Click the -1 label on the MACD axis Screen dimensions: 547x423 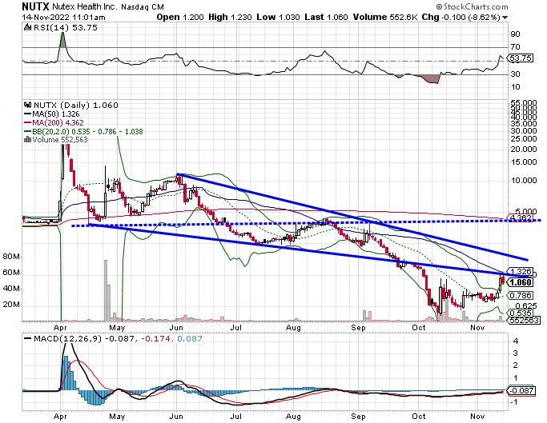[x=514, y=401]
